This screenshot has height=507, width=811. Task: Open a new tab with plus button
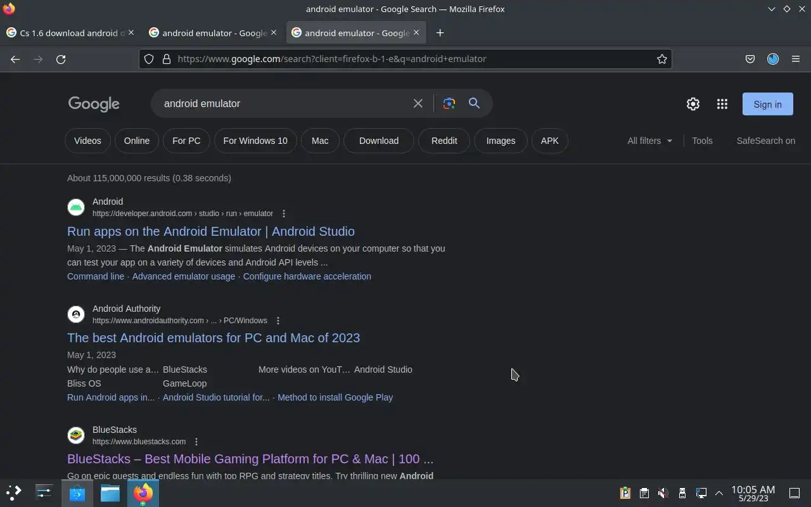[x=440, y=33]
